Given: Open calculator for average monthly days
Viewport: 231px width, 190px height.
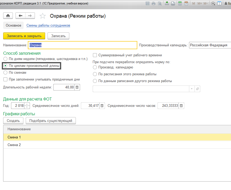Looking at the screenshot, I should tap(102, 106).
